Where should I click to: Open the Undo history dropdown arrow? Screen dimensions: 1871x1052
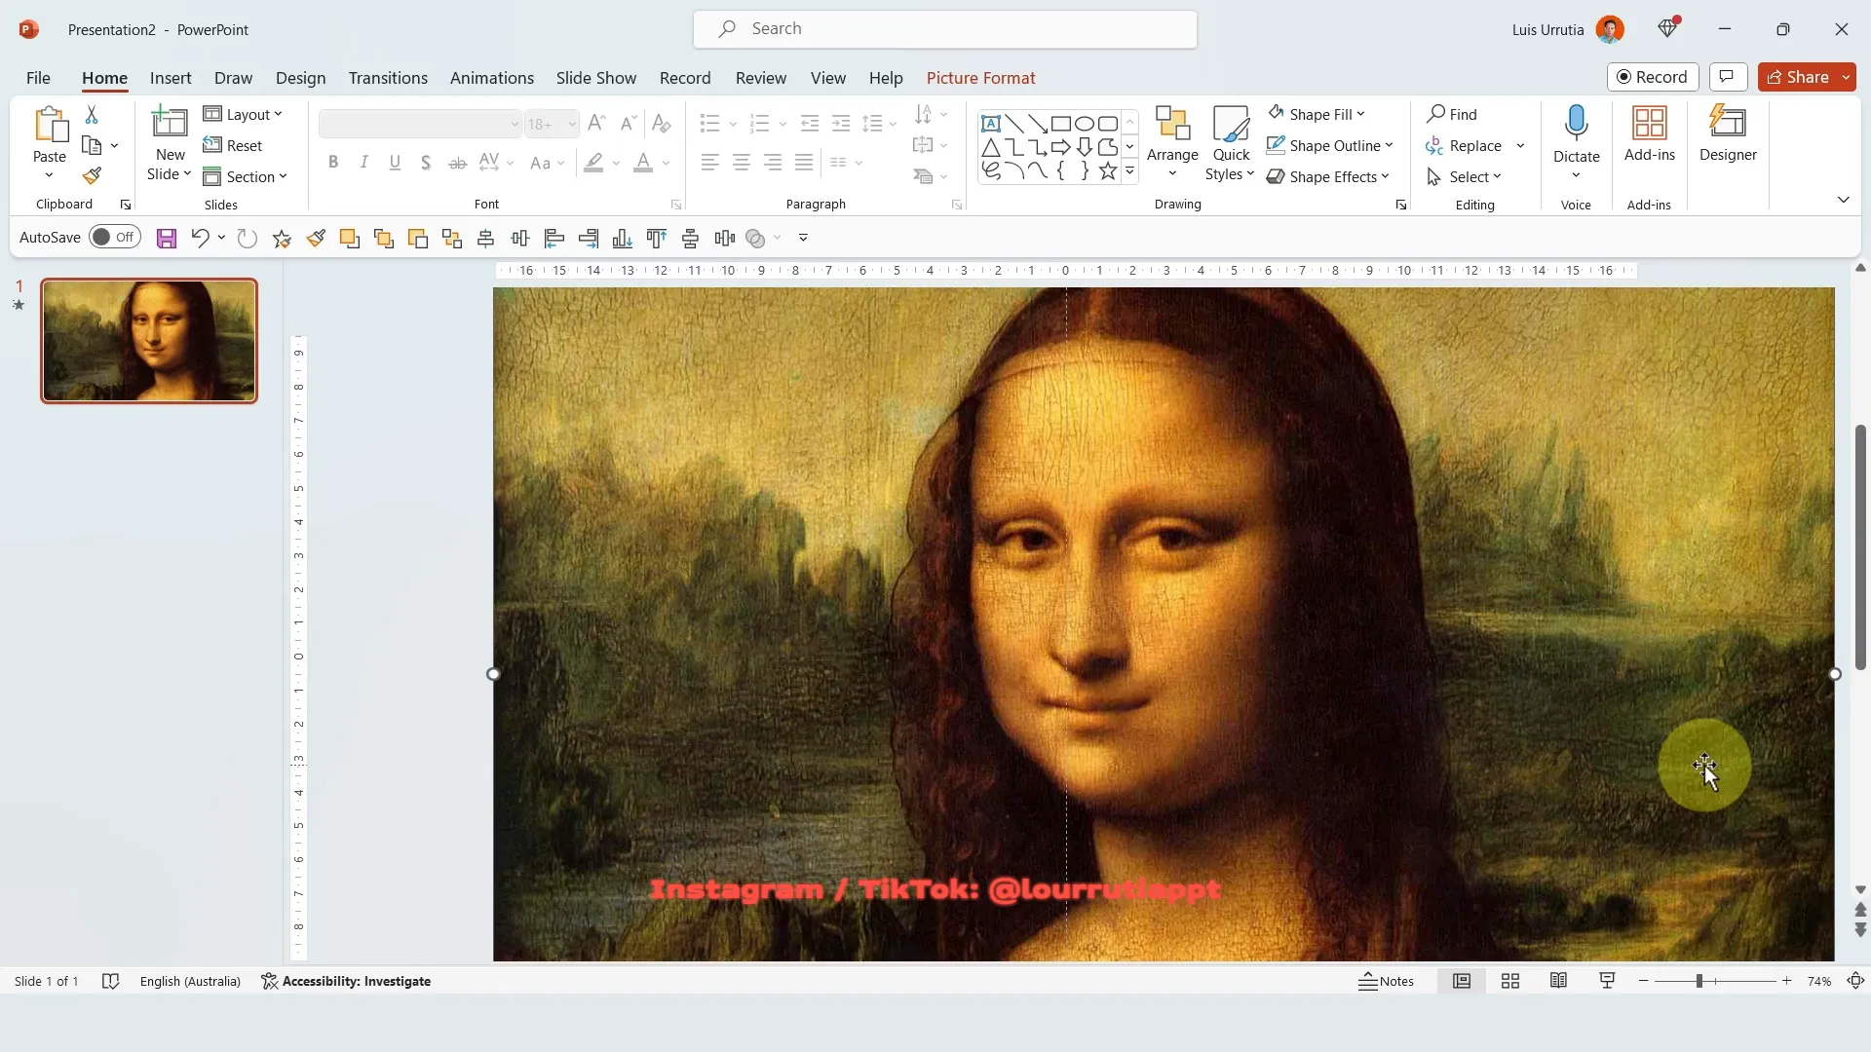(x=222, y=238)
